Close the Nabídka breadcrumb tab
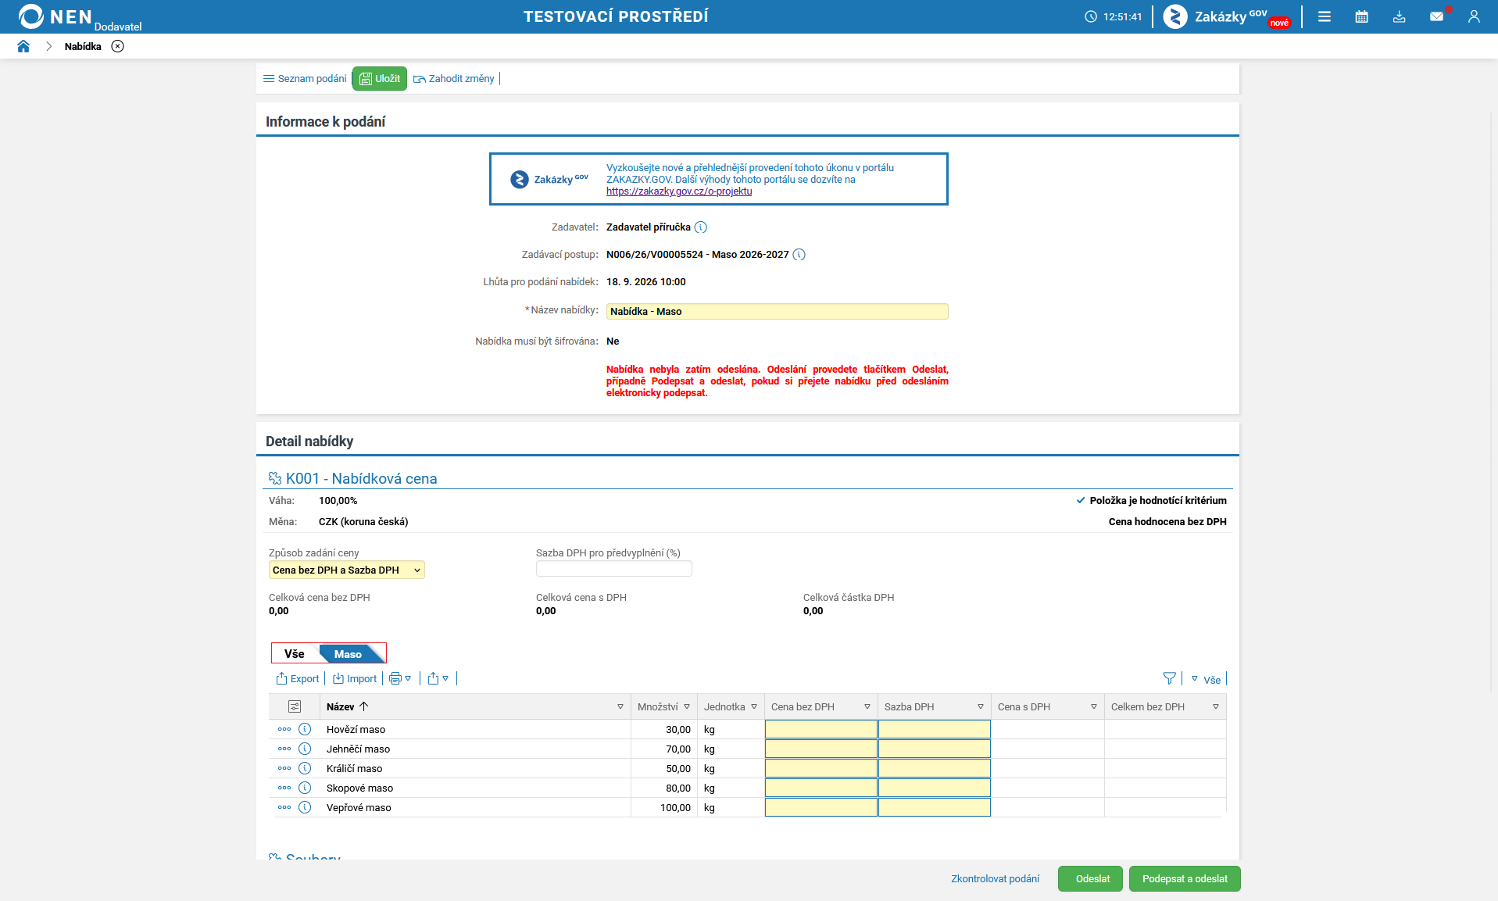The height and width of the screenshot is (901, 1498). 117,46
